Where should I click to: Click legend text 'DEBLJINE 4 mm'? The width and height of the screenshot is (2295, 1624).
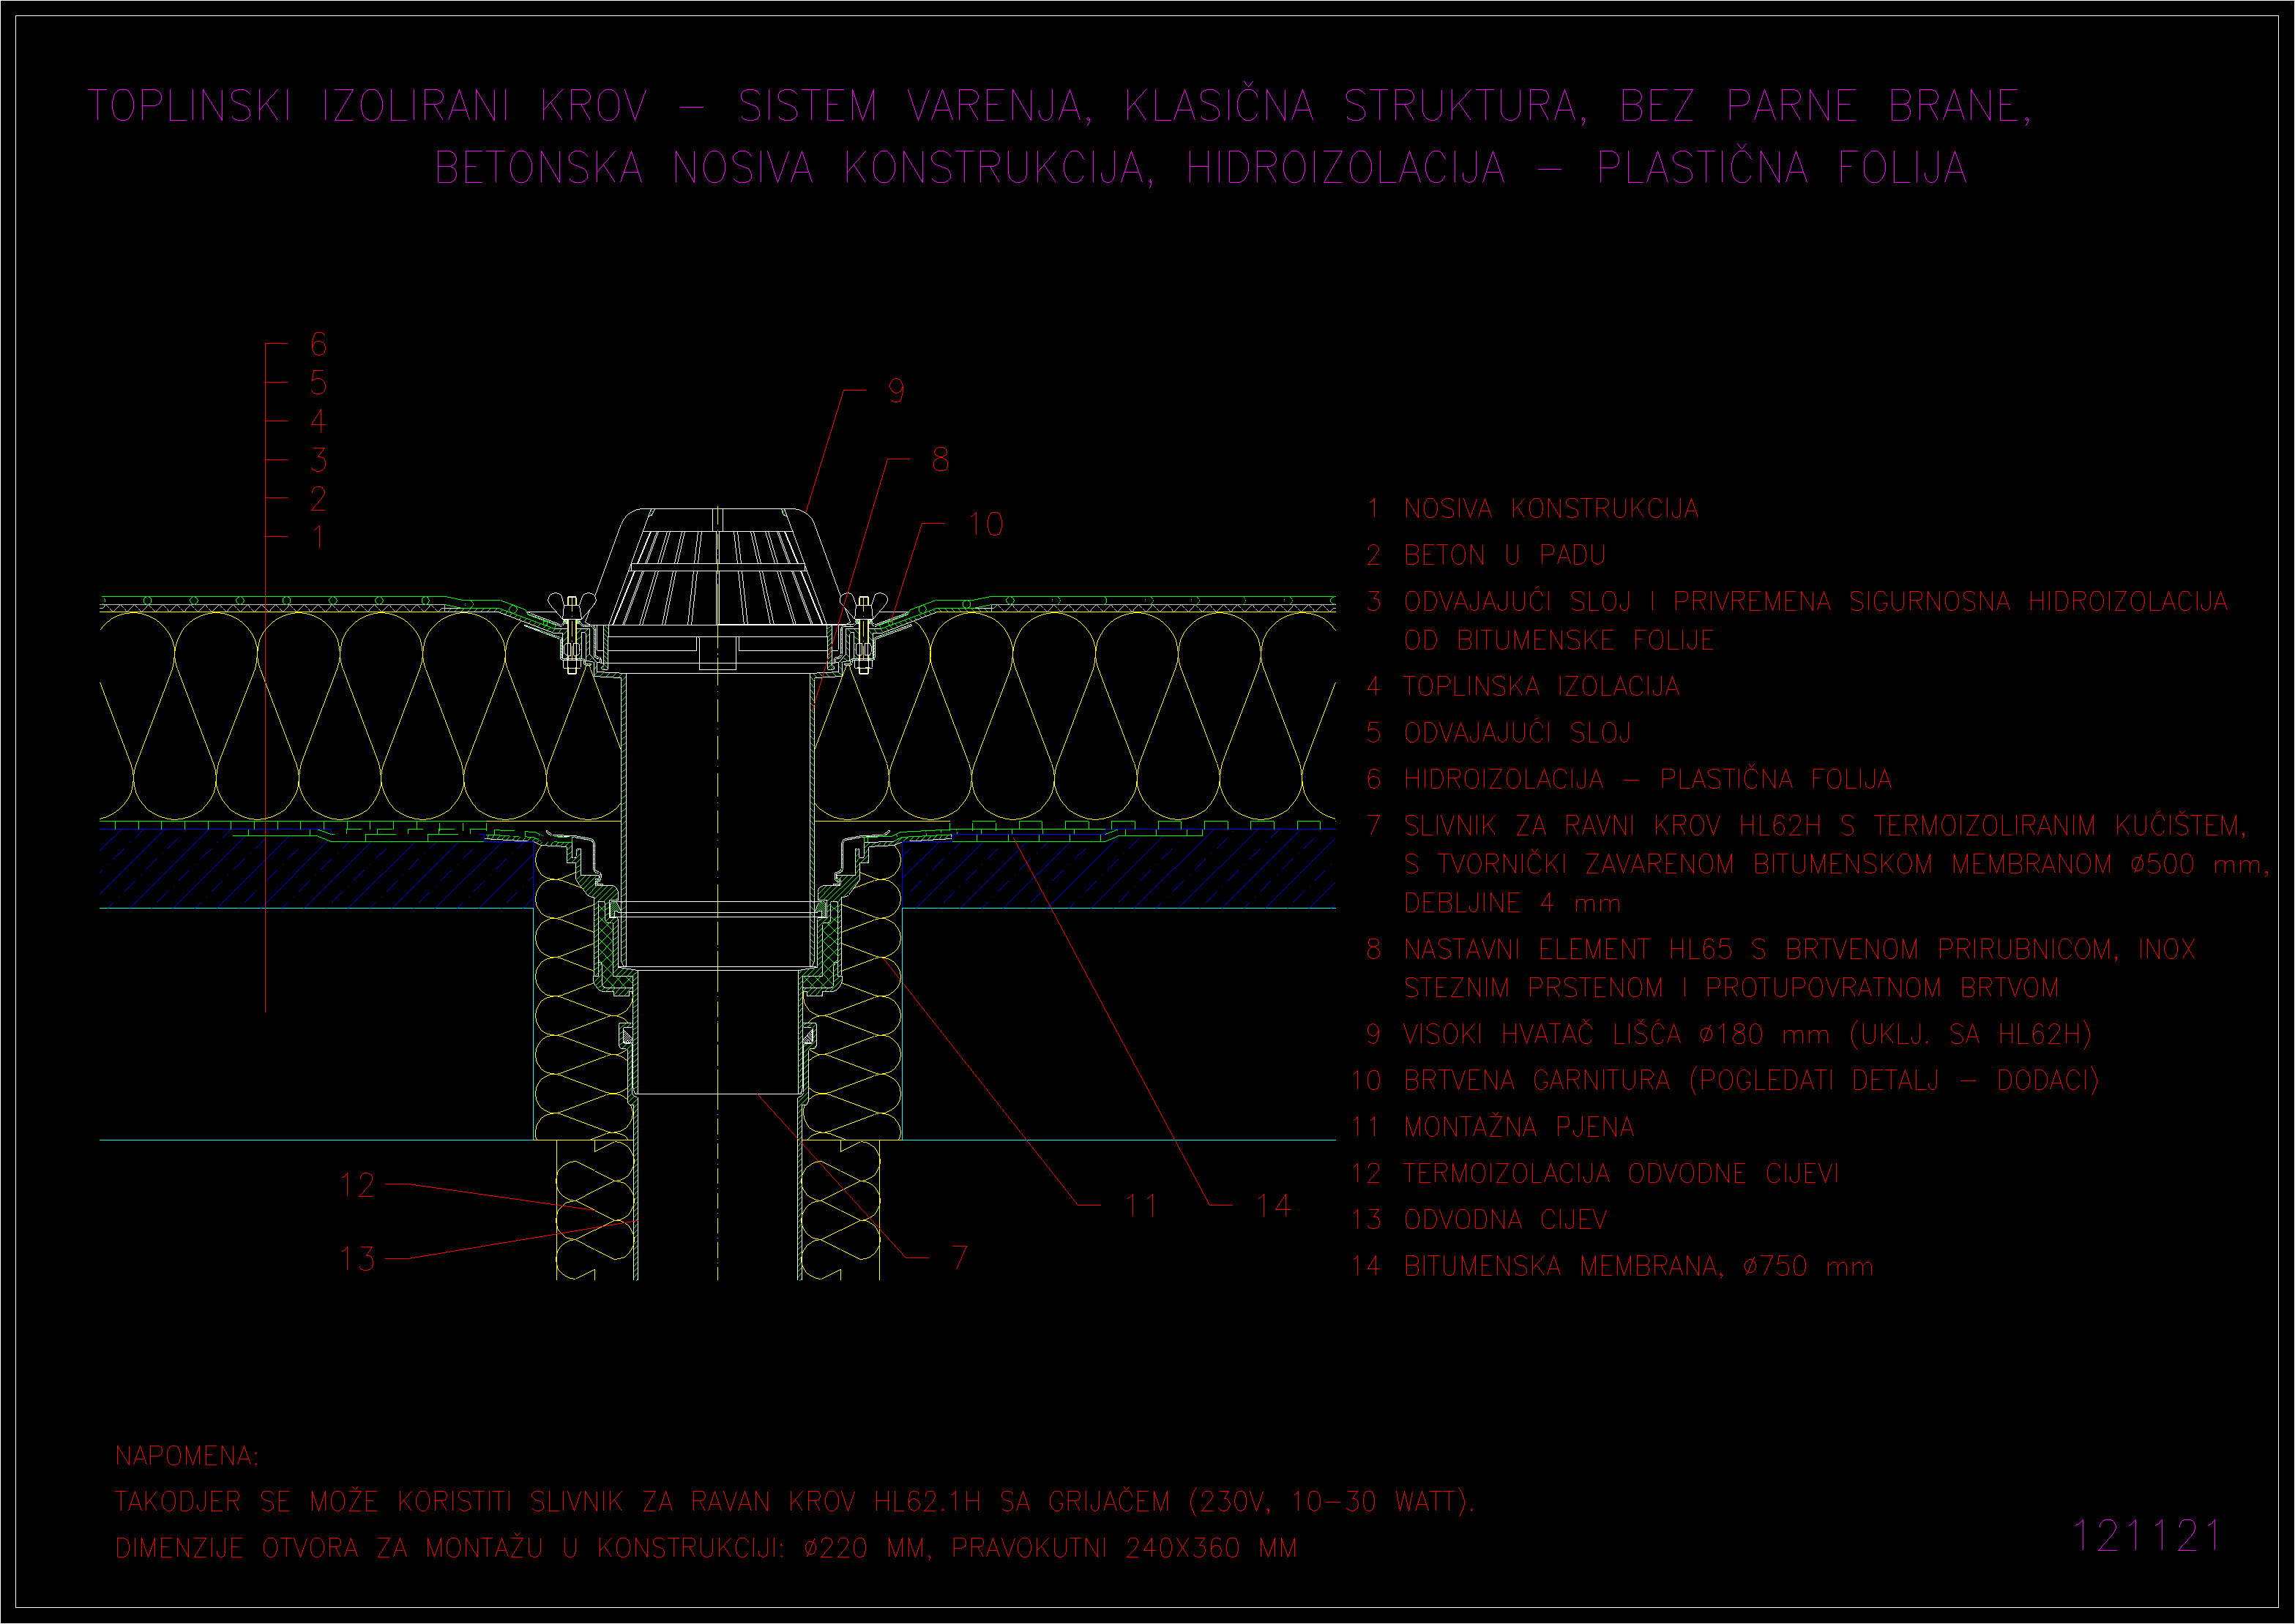[1512, 903]
